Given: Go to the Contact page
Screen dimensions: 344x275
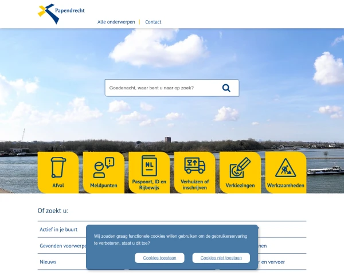Looking at the screenshot, I should (153, 22).
